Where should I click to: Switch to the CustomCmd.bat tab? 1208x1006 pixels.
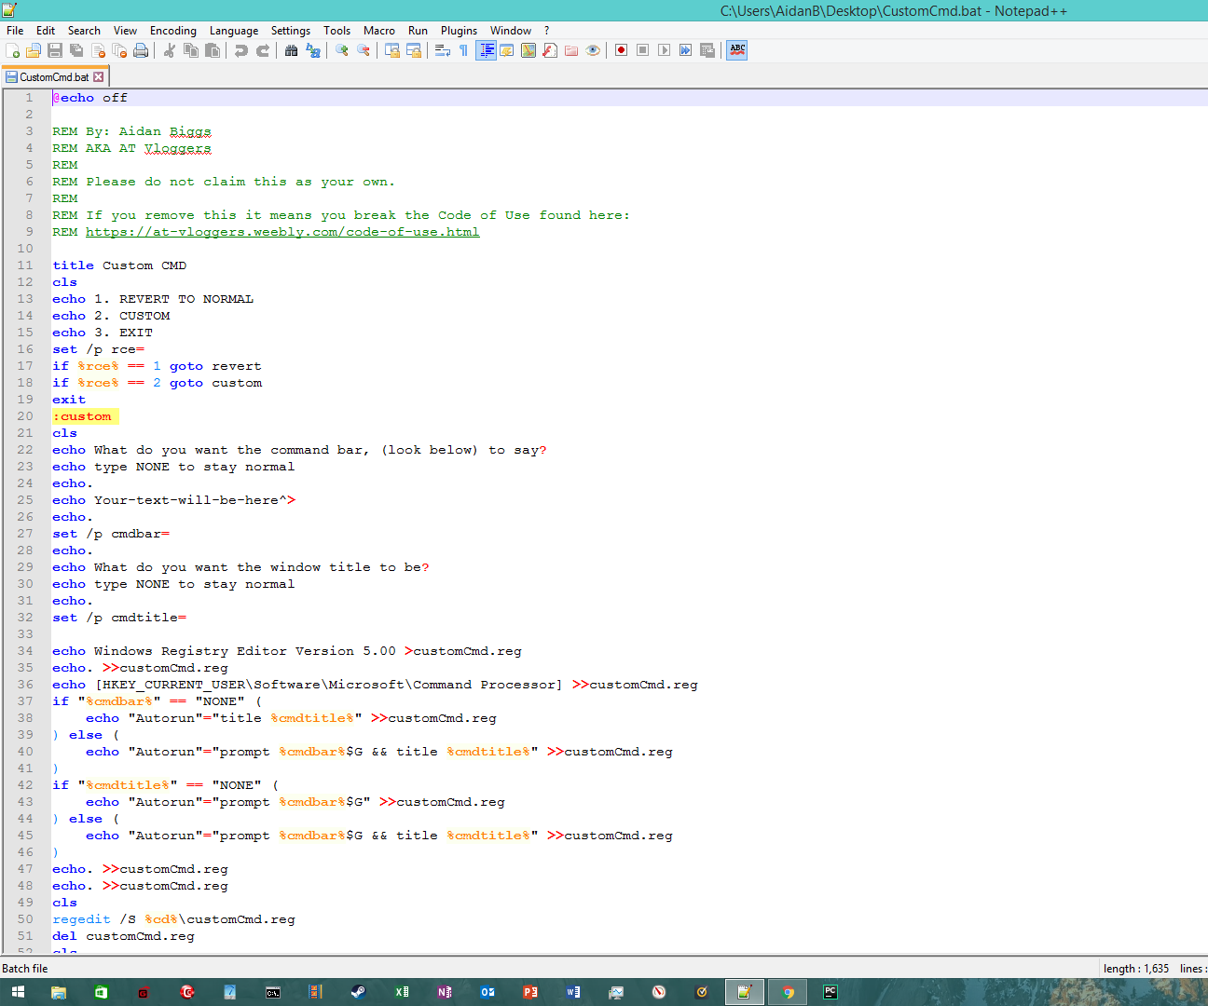click(x=54, y=75)
